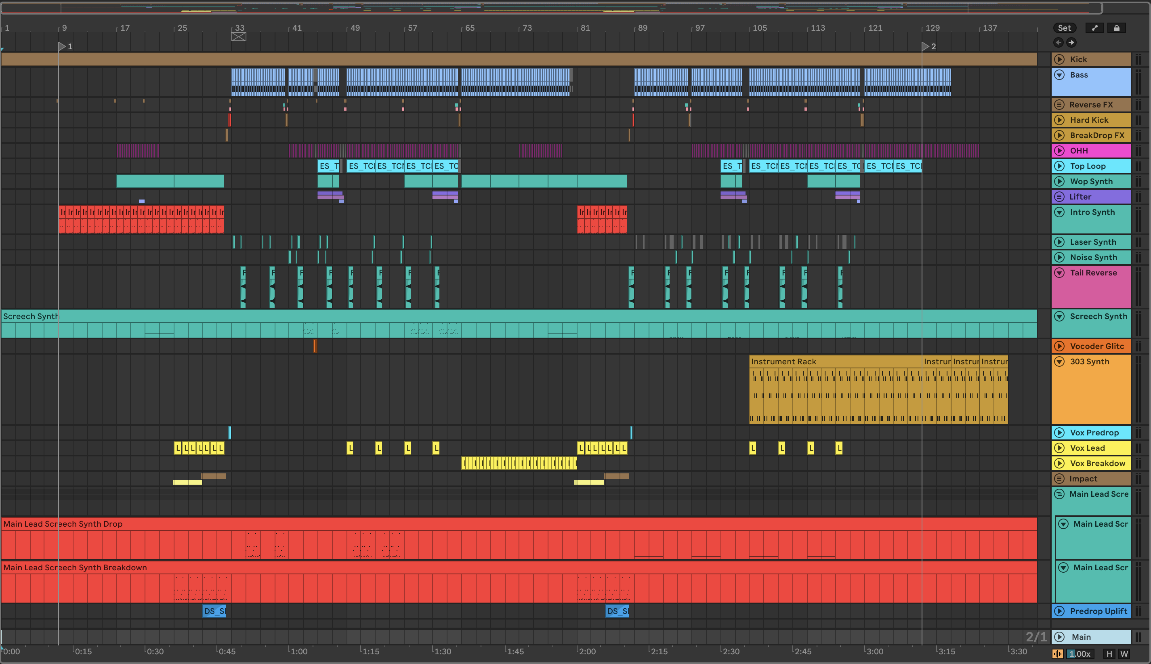Screen dimensions: 1151x664
Task: Click the Kick track's long brown clip
Action: coord(519,59)
